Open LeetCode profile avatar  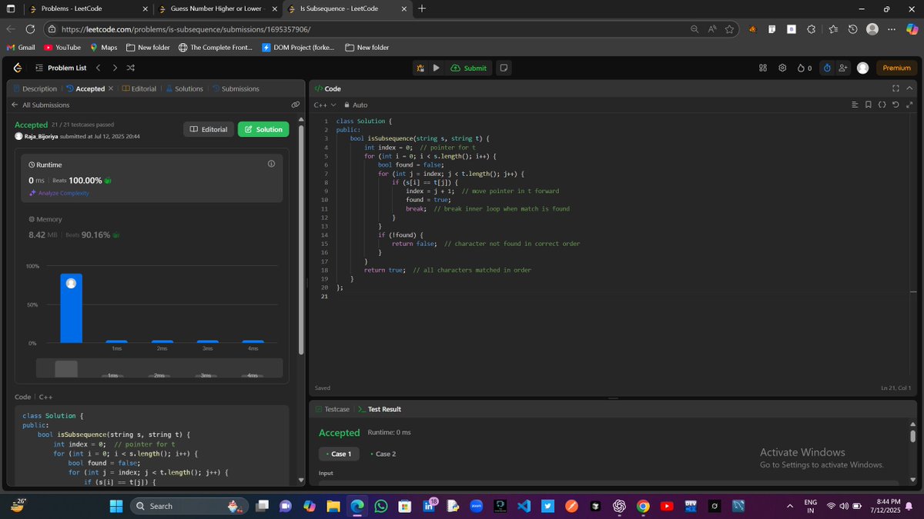(x=862, y=68)
